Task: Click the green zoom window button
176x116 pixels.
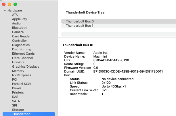Action: 15,4
